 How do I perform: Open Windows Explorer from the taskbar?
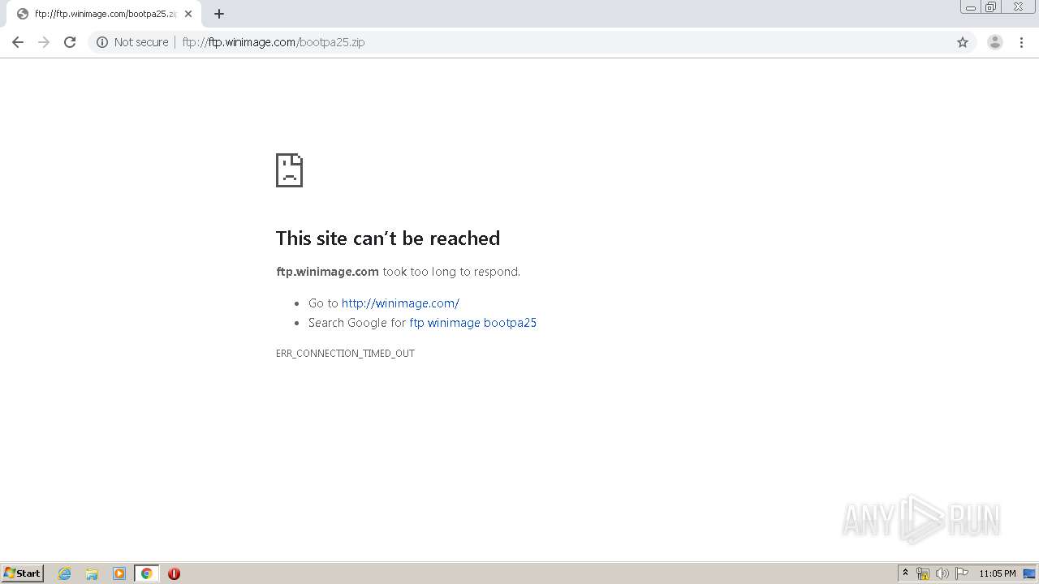pos(92,573)
